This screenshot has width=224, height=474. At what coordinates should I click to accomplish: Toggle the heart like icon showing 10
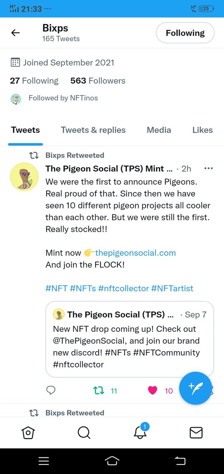coord(153,391)
